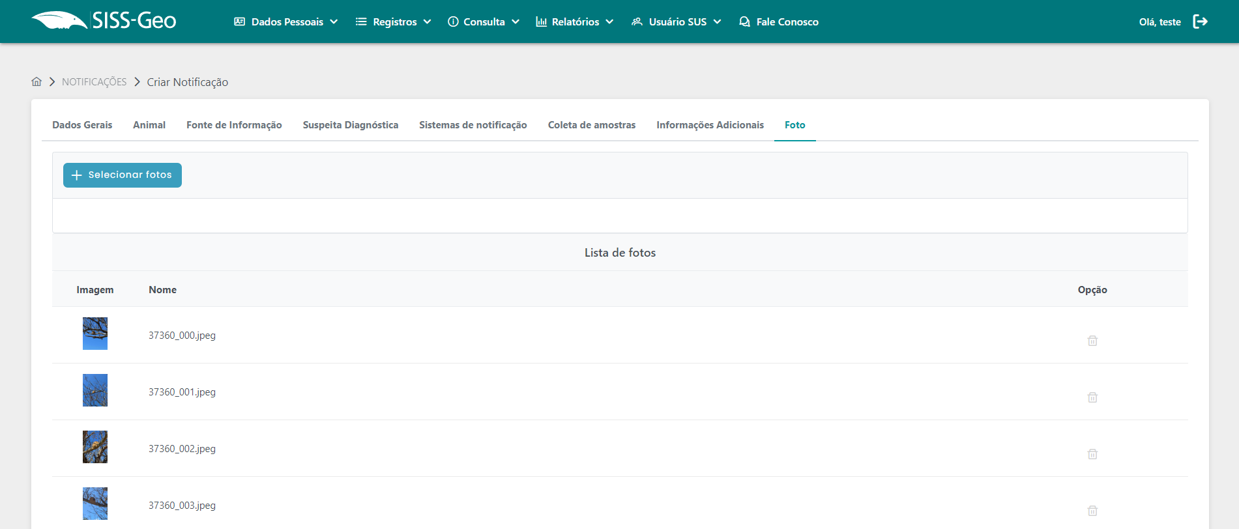The width and height of the screenshot is (1239, 529).
Task: Click the logout icon next to Olá, teste
Action: (1200, 21)
